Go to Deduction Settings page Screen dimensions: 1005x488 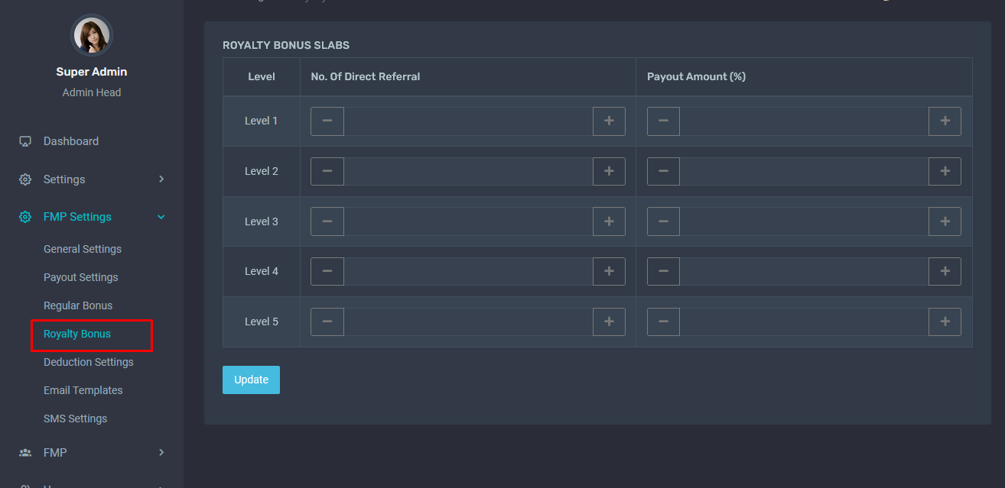pyautogui.click(x=89, y=362)
